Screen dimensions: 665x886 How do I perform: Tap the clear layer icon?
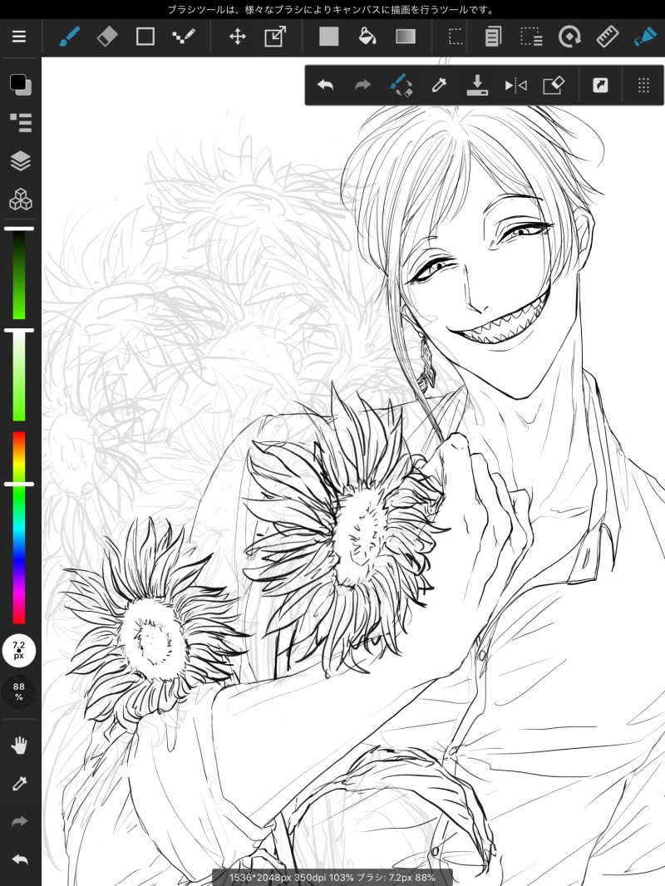pyautogui.click(x=554, y=86)
